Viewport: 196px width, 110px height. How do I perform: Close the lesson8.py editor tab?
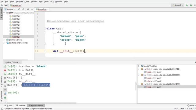[48, 9]
